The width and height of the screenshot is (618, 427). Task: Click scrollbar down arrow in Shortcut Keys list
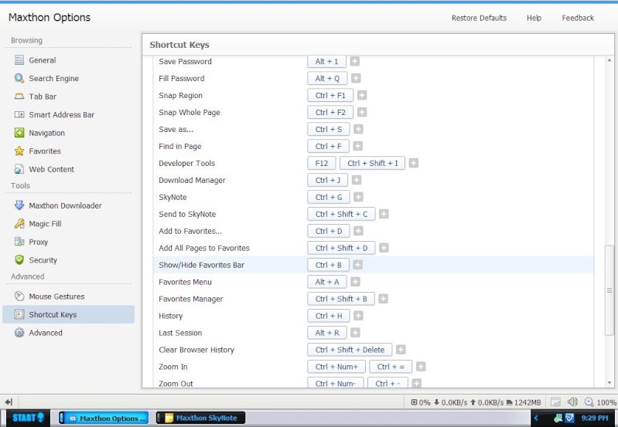coord(609,382)
